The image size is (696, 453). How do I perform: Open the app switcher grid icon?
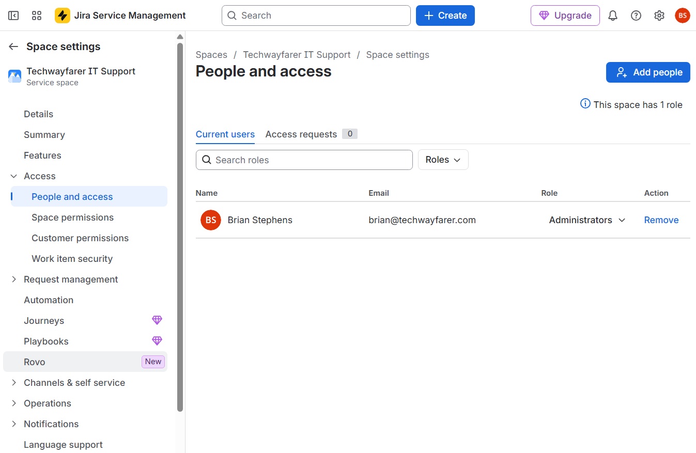coord(37,15)
